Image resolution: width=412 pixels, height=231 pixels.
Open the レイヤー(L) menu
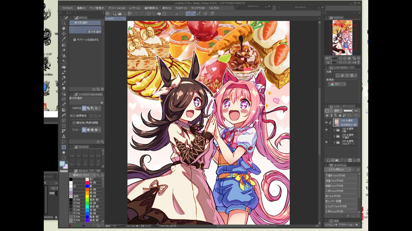point(134,8)
